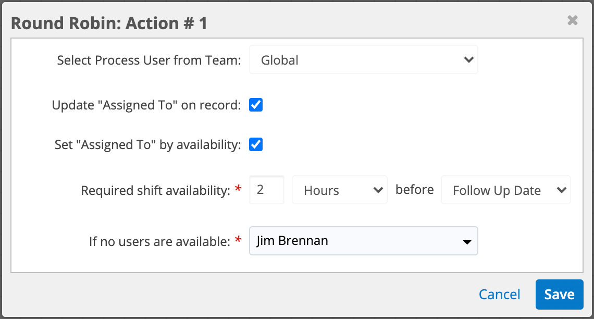This screenshot has width=594, height=319.
Task: Click the chevron arrow beside Hours
Action: tap(378, 191)
